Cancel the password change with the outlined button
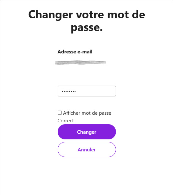 coord(87,149)
